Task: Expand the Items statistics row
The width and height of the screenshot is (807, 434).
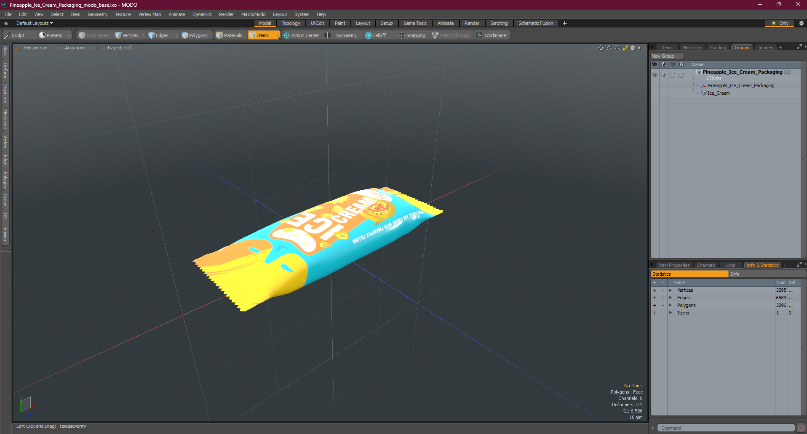Action: (671, 313)
